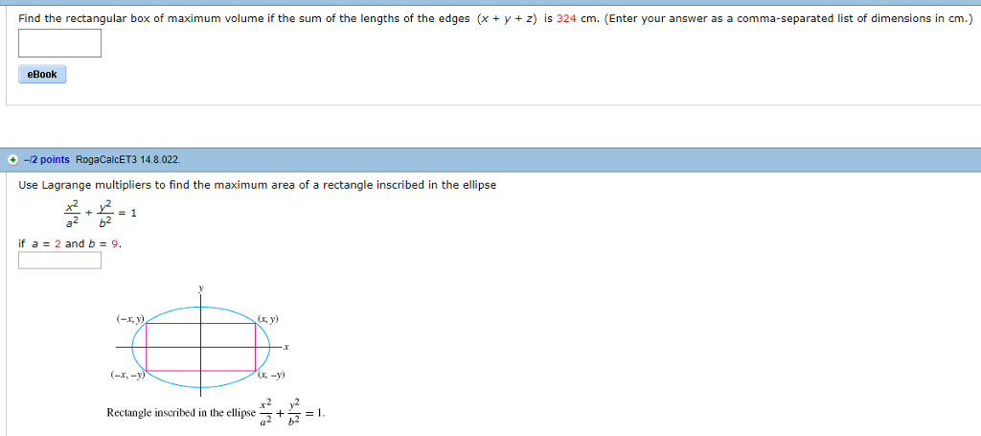981x436 pixels.
Task: Click the (x, y) corner label in diagram
Action: click(268, 319)
